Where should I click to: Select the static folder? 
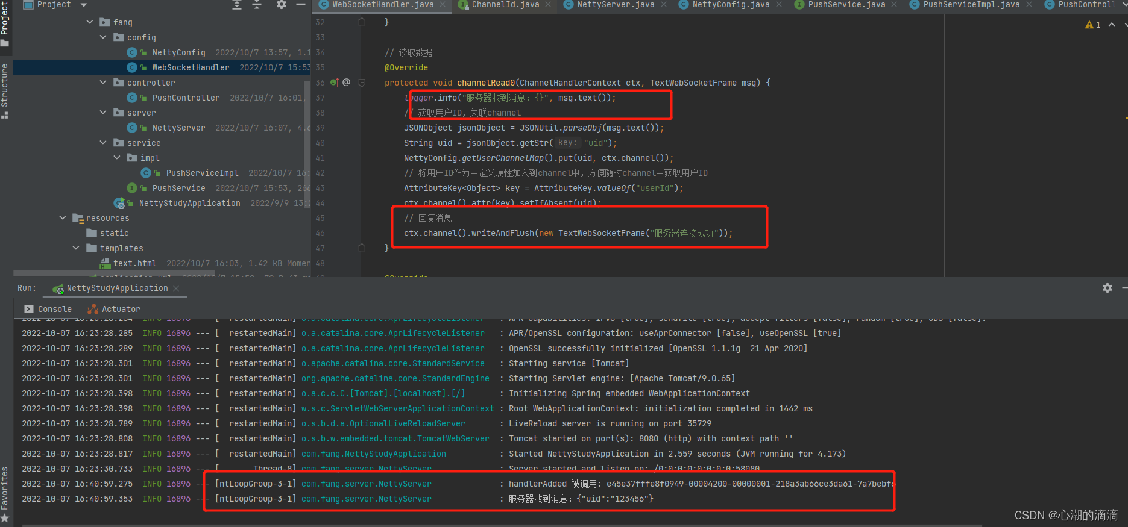click(114, 233)
